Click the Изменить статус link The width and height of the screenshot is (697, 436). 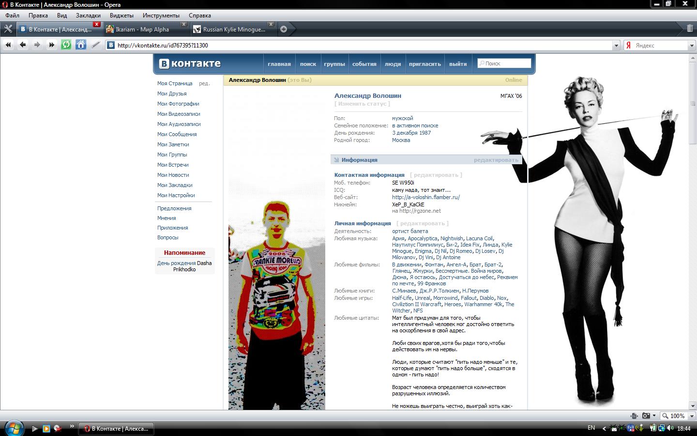tap(362, 104)
